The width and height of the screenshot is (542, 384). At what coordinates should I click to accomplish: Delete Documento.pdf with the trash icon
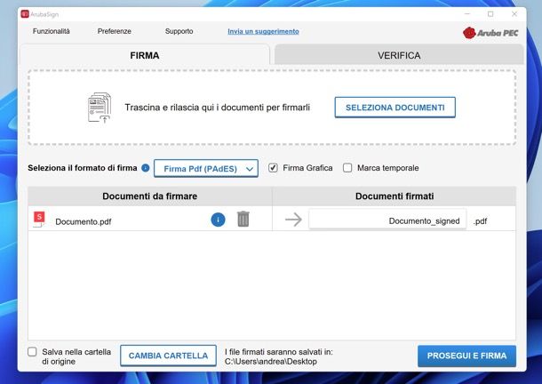(x=243, y=219)
